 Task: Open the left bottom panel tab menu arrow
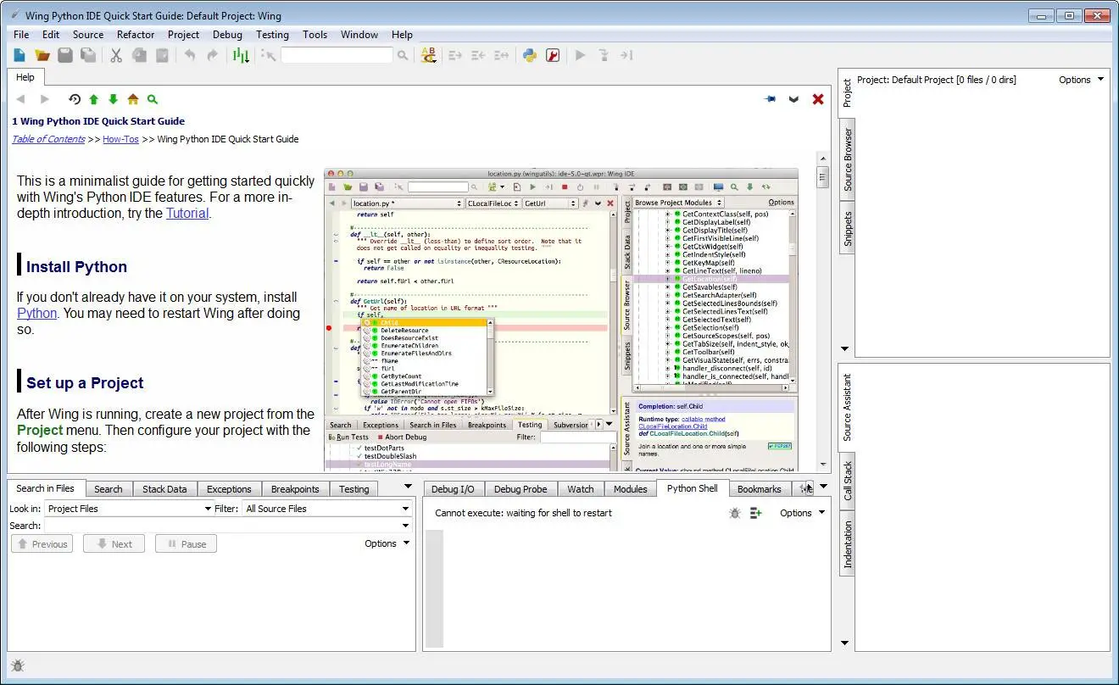pos(408,487)
